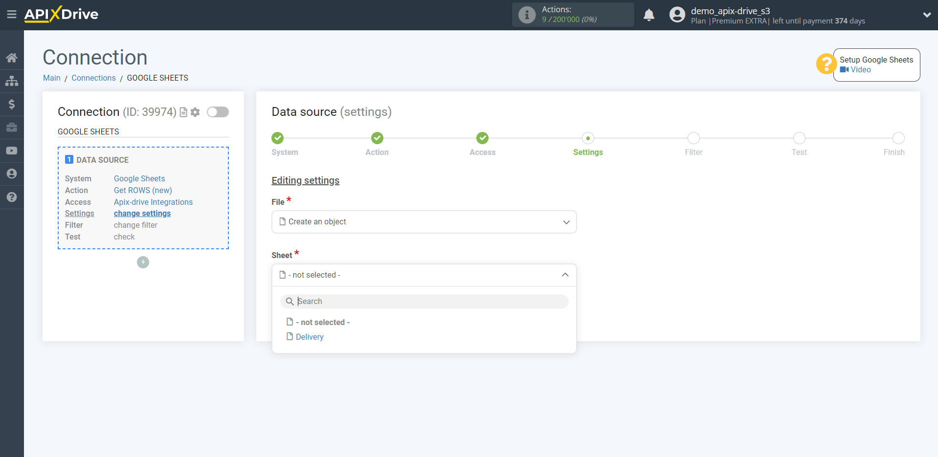Click the sheet Search field
The height and width of the screenshot is (457, 938).
[x=424, y=302]
